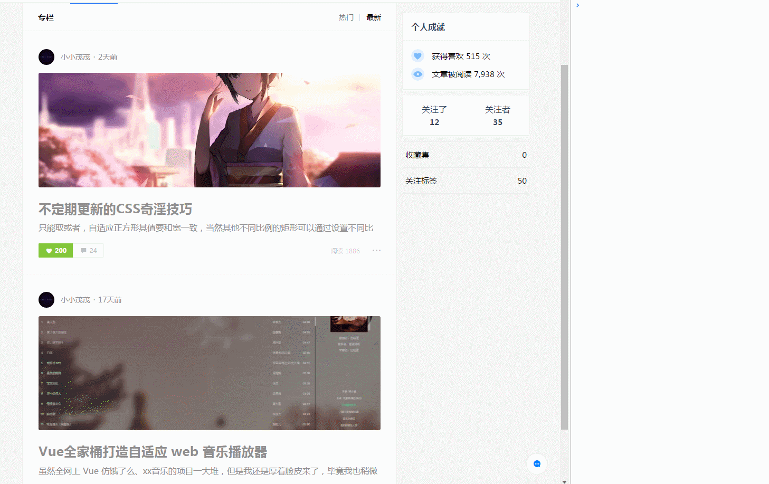View 关注者 35 followers list
This screenshot has height=484, width=769.
(498, 116)
